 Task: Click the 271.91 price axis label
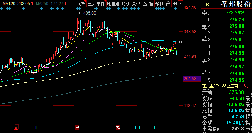[190, 56]
